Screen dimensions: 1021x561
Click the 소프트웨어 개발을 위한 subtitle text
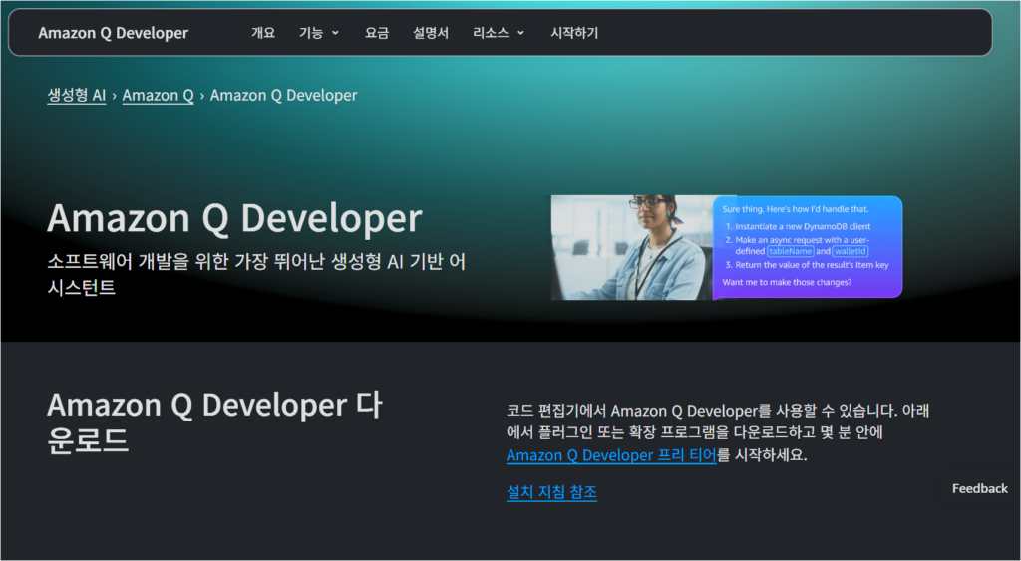point(256,274)
